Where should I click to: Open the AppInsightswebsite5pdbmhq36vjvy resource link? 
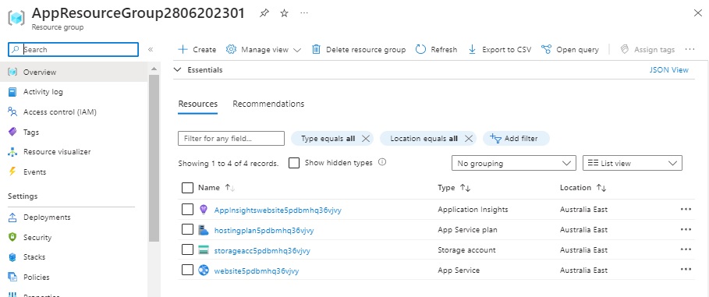coord(278,210)
